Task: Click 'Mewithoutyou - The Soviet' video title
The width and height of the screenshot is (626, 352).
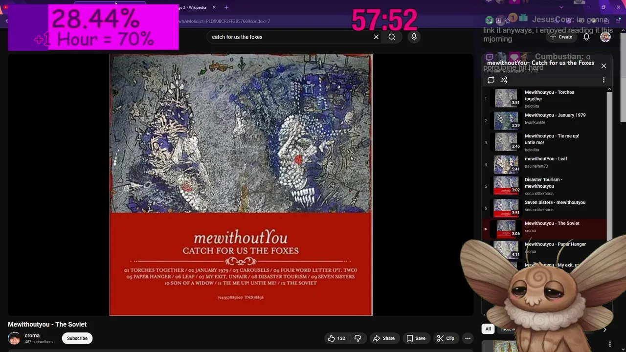Action: (x=47, y=324)
